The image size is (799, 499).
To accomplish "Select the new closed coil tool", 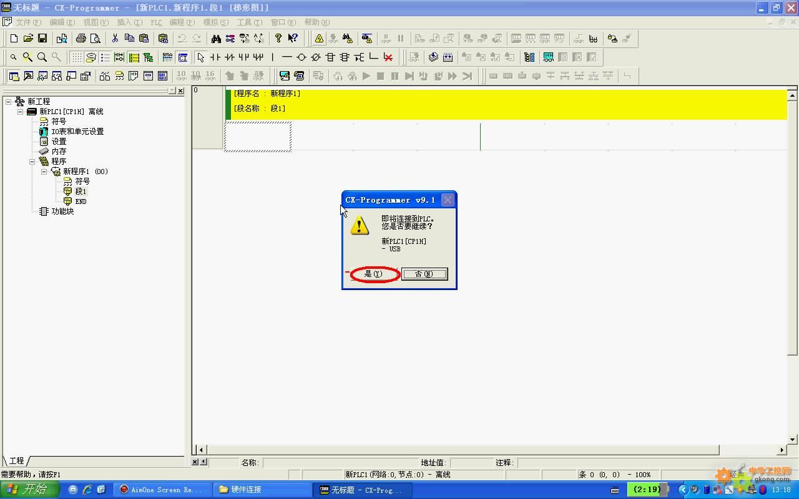I will pyautogui.click(x=316, y=57).
